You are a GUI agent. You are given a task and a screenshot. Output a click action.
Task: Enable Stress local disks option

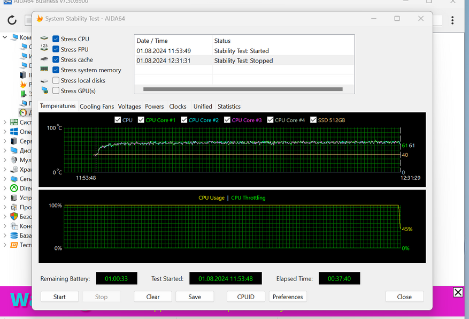56,81
